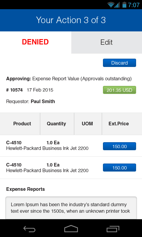Click the Discard button
Image resolution: width=142 pixels, height=237 pixels.
[120, 63]
